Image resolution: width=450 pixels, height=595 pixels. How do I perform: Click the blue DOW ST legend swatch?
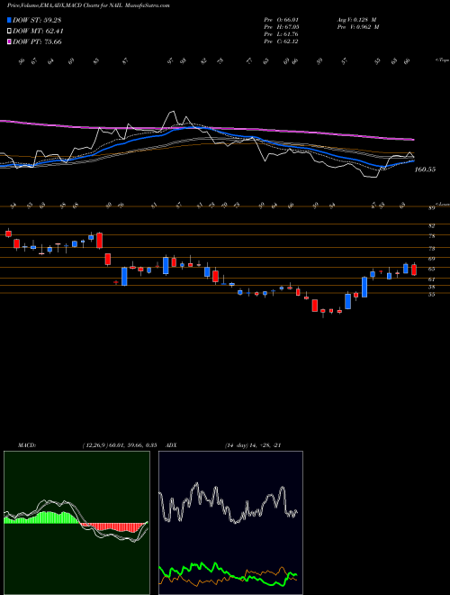tap(10, 20)
